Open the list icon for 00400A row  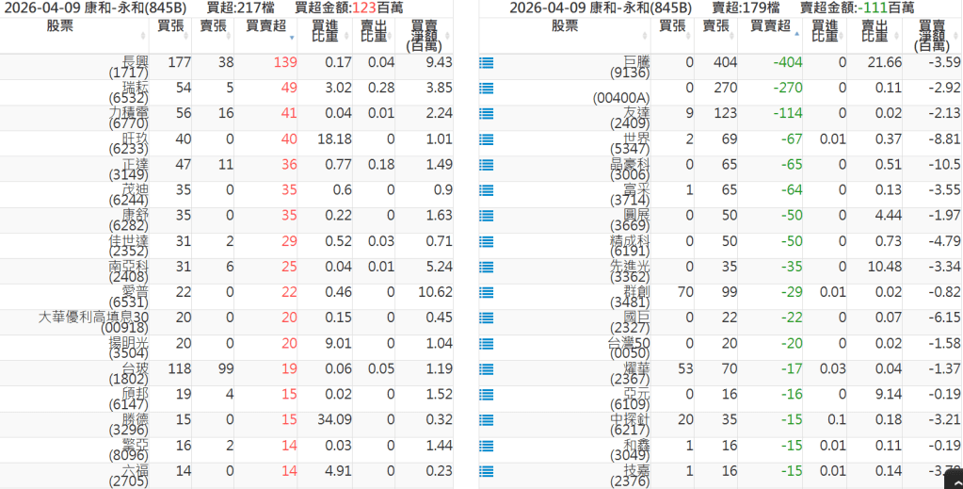[487, 89]
